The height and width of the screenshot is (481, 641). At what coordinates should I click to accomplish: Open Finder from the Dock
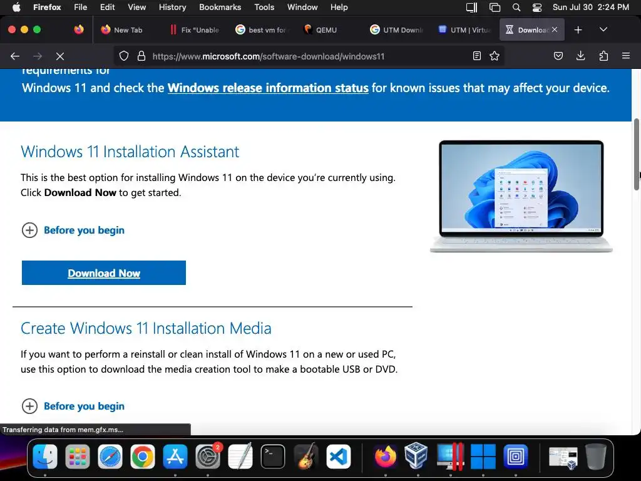click(45, 457)
